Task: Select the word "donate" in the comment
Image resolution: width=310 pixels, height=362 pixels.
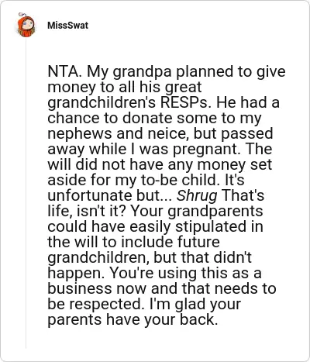Action: click(x=147, y=118)
